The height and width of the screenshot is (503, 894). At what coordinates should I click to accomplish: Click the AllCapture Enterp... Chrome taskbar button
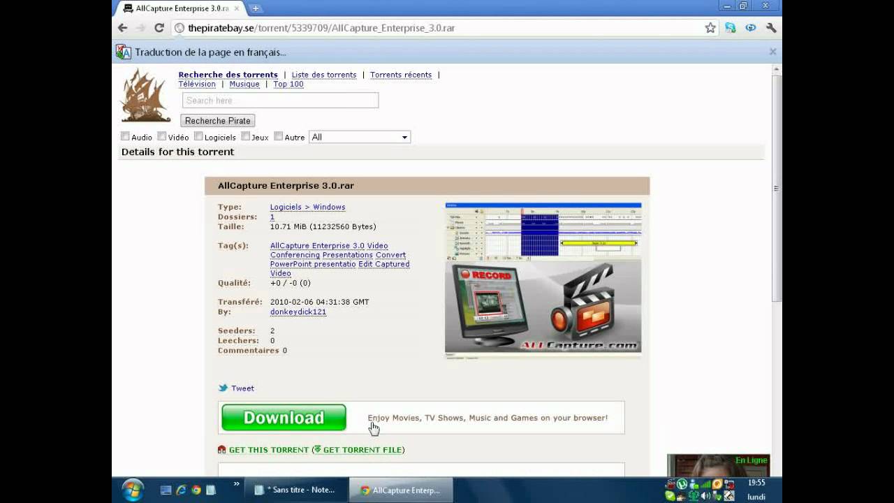[x=400, y=490]
